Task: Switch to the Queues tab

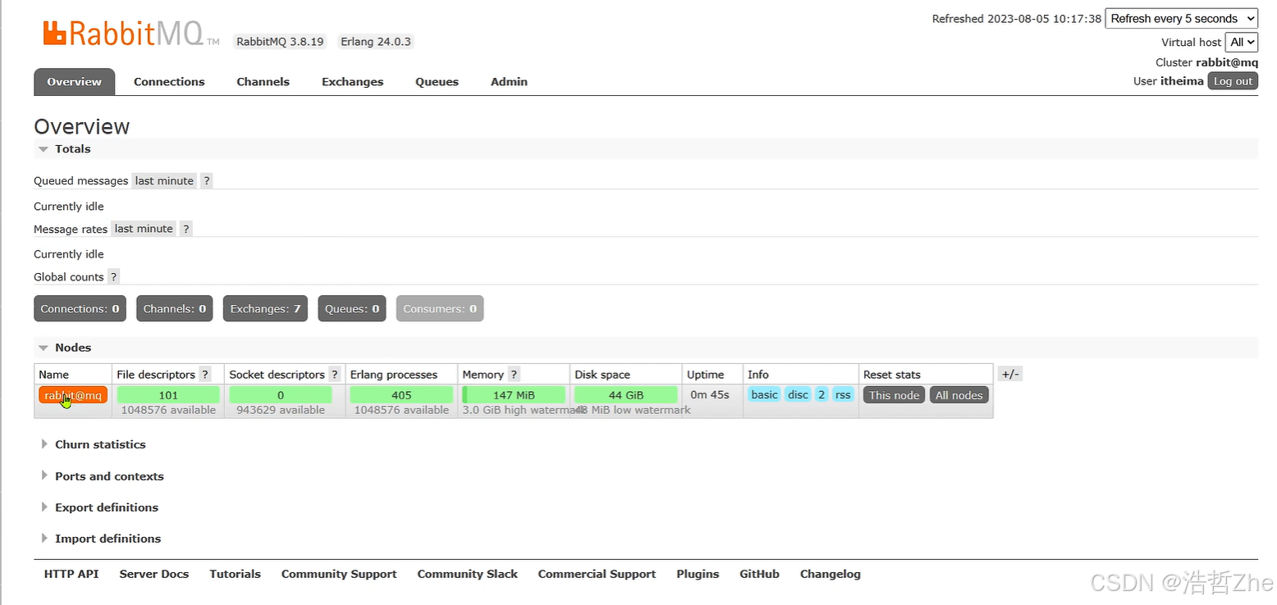Action: pyautogui.click(x=437, y=82)
